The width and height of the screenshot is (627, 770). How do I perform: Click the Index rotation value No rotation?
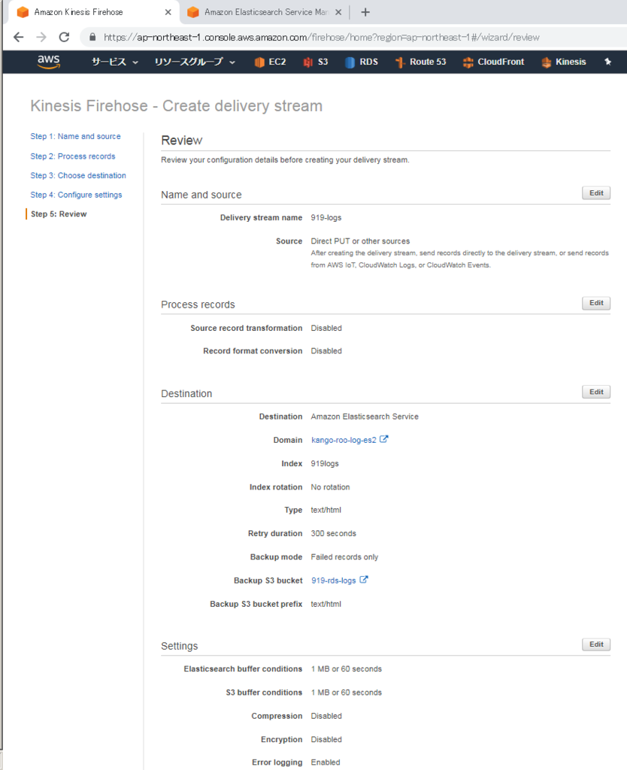click(330, 487)
